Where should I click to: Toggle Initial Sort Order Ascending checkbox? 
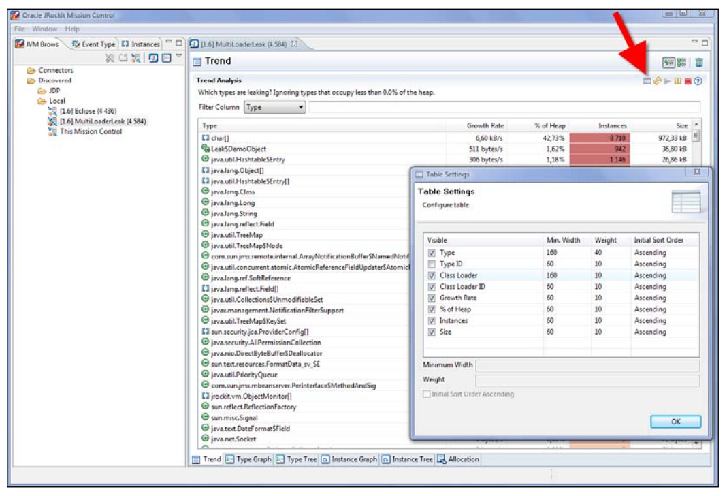427,394
